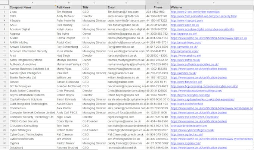
Task: Open the arcanumis.com link
Action: click(185, 51)
